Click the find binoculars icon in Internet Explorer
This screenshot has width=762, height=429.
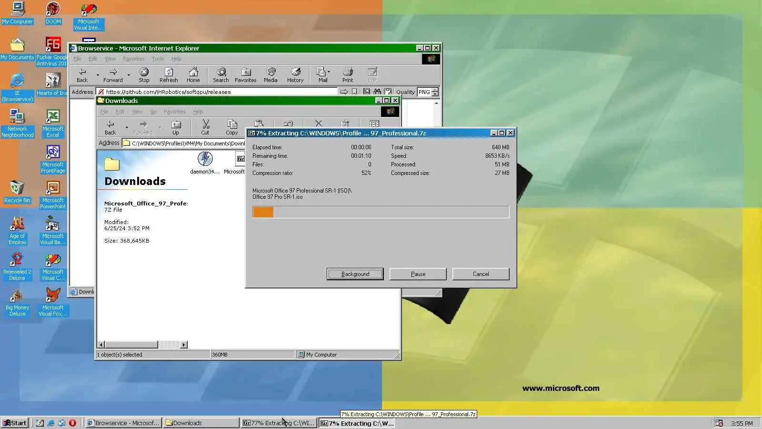(377, 92)
